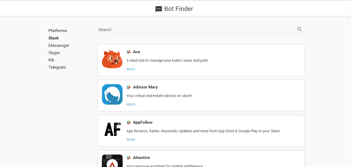Expand More details for Ace
Image resolution: width=351 pixels, height=167 pixels.
tap(132, 69)
